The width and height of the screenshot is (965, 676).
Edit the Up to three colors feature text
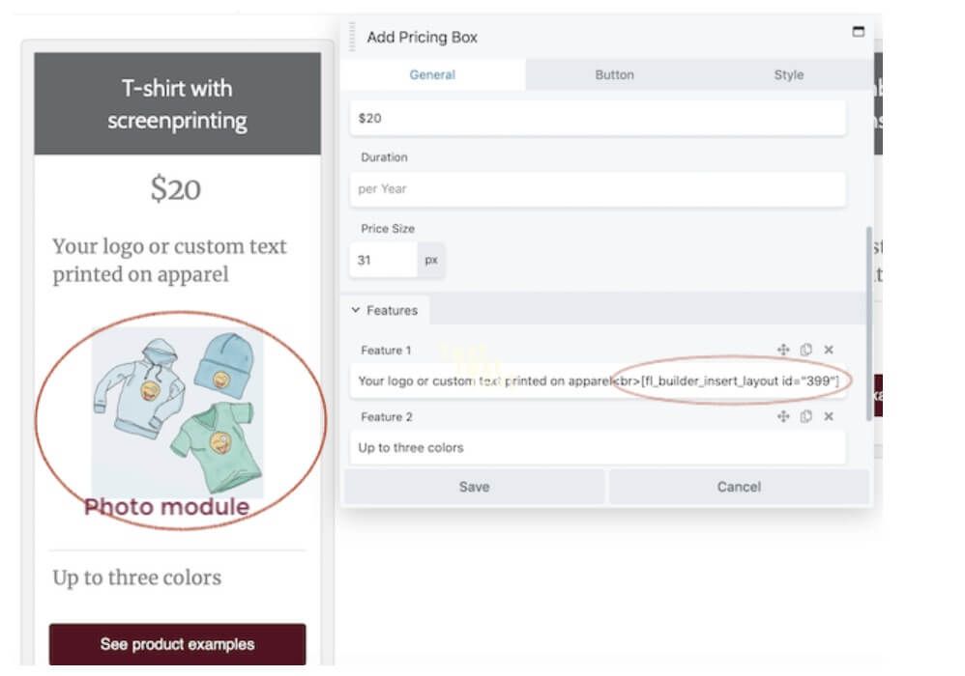tap(598, 447)
